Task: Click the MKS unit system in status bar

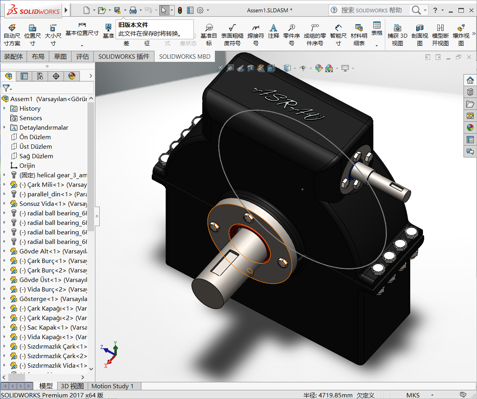Action: tap(413, 395)
